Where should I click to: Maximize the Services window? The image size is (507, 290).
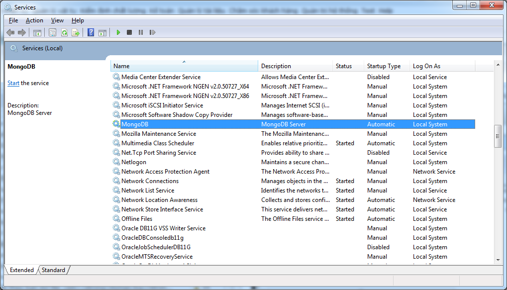point(473,5)
